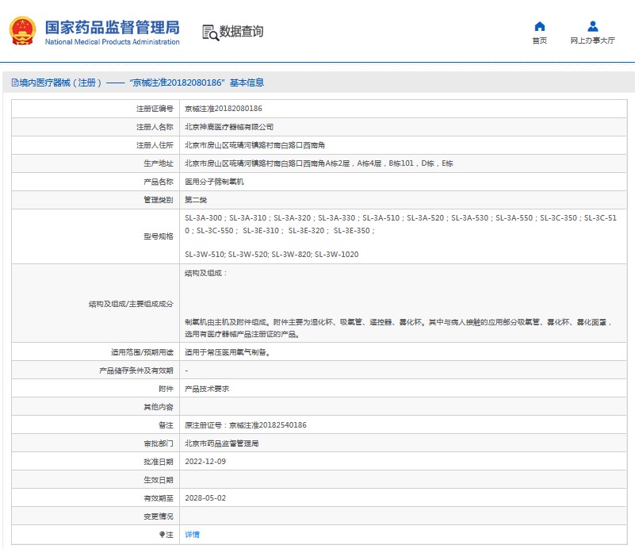This screenshot has width=635, height=549.
Task: Open the 详情 link in the last row
Action: [x=192, y=535]
